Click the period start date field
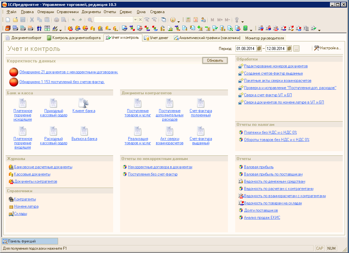349x253 pixels. (246, 49)
